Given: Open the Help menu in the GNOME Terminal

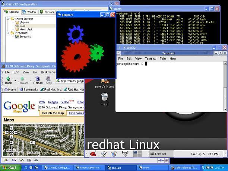Looking at the screenshot, I should tap(173, 58).
